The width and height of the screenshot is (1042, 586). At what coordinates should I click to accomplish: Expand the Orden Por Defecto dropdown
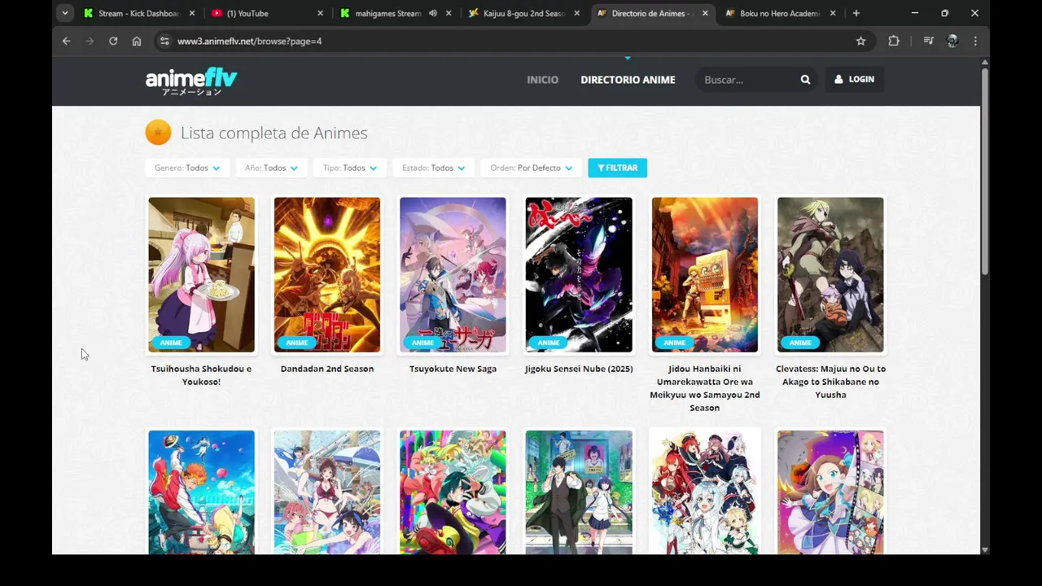[x=532, y=168]
